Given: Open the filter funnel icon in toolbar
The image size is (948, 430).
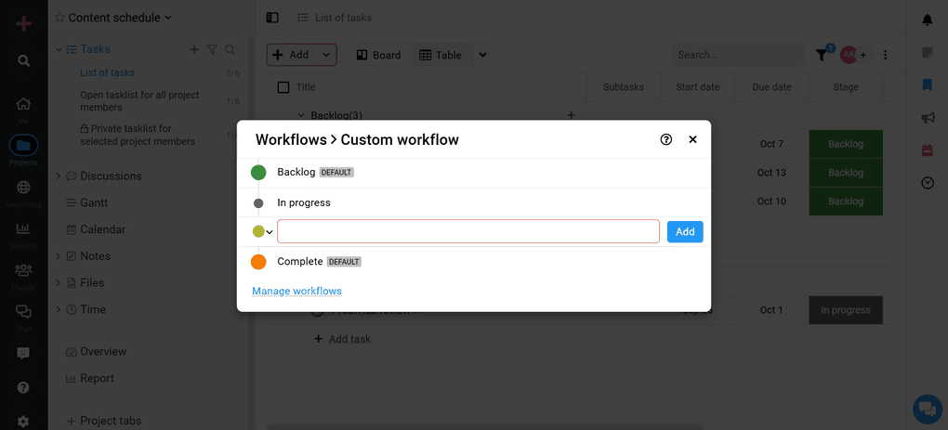Looking at the screenshot, I should pos(822,56).
